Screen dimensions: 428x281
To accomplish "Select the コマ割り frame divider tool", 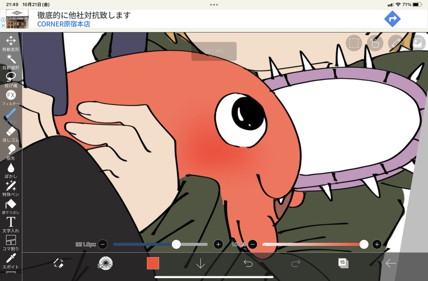I will (11, 243).
